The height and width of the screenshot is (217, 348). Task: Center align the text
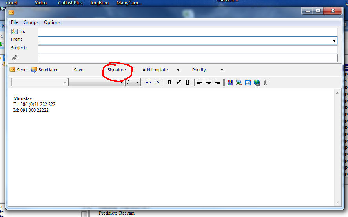pos(208,82)
